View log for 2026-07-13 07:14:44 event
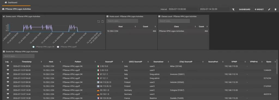This screenshot has width=279, height=100. coord(8,94)
